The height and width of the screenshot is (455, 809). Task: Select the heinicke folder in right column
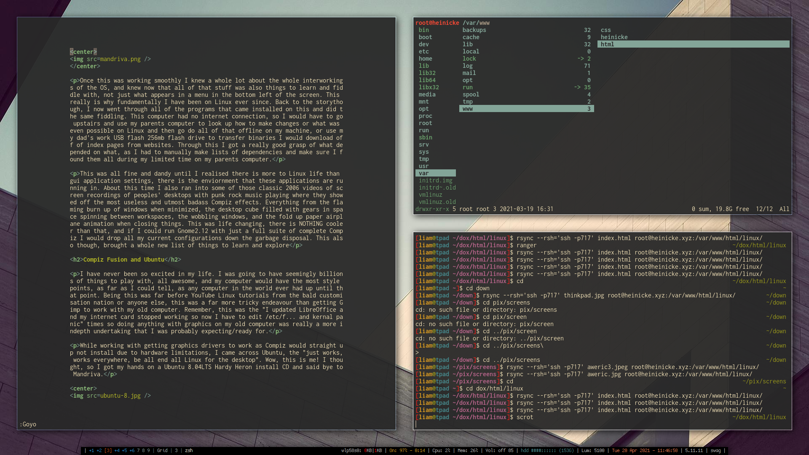pos(614,37)
